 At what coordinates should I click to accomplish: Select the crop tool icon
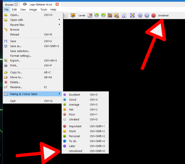pos(110,15)
